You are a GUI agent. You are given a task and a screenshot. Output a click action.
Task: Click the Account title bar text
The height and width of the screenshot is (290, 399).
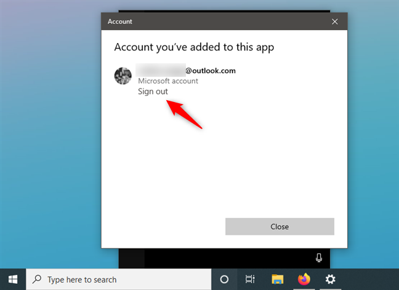pyautogui.click(x=120, y=22)
